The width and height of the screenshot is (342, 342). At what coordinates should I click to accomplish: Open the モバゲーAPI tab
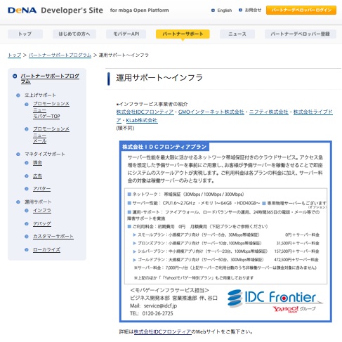point(126,34)
